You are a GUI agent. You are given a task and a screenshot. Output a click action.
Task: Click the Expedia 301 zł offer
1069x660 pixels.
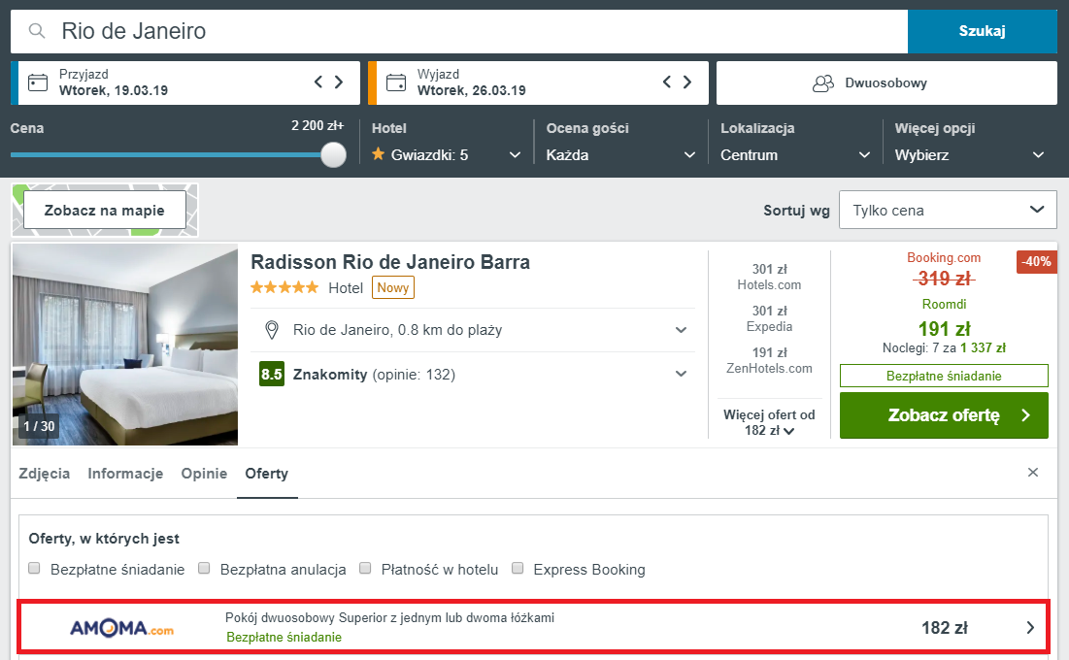[x=769, y=318]
